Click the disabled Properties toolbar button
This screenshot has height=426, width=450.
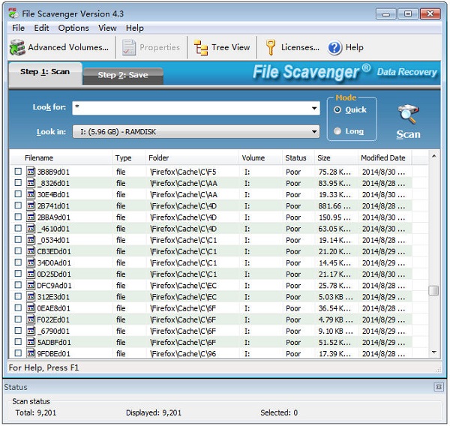[151, 47]
